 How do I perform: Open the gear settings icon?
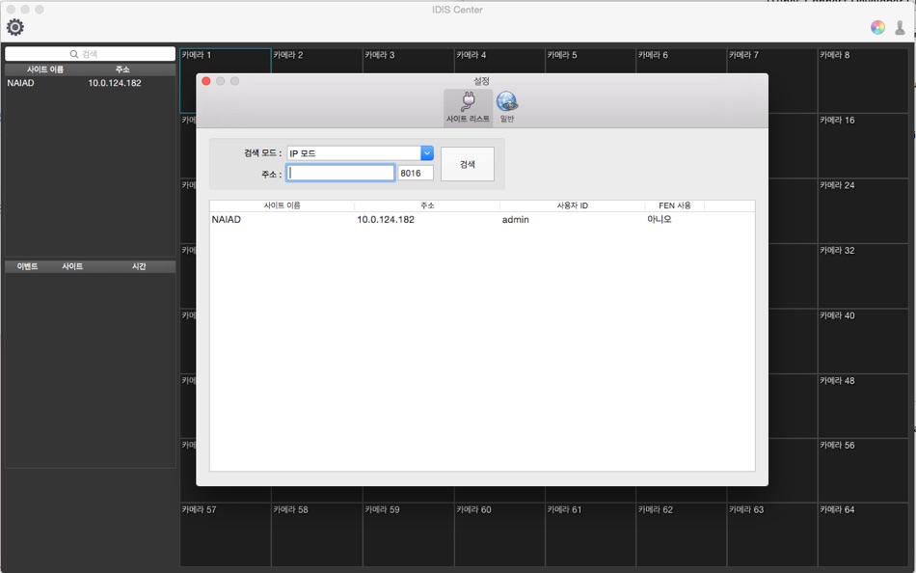click(x=15, y=27)
